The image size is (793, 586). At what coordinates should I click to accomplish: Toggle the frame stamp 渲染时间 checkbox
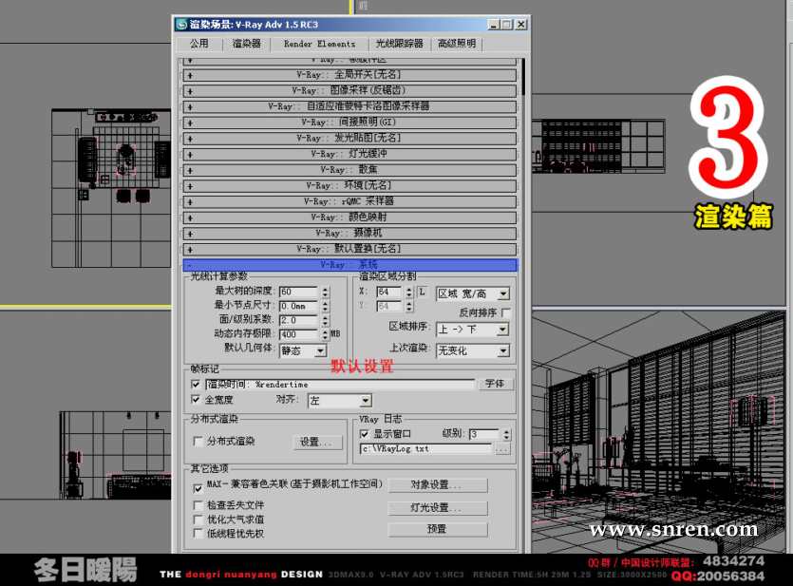(x=196, y=385)
